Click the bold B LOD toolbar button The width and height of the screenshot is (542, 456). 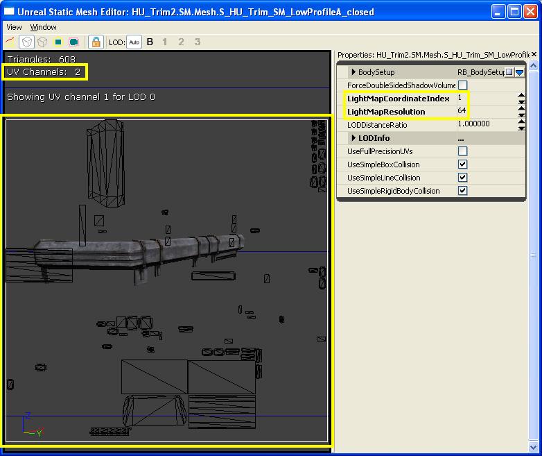pos(150,42)
